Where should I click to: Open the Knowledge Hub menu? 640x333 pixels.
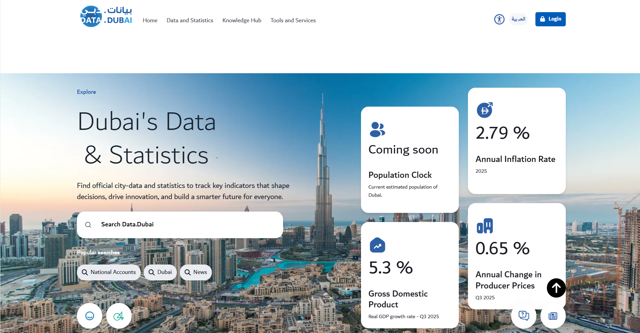point(242,20)
